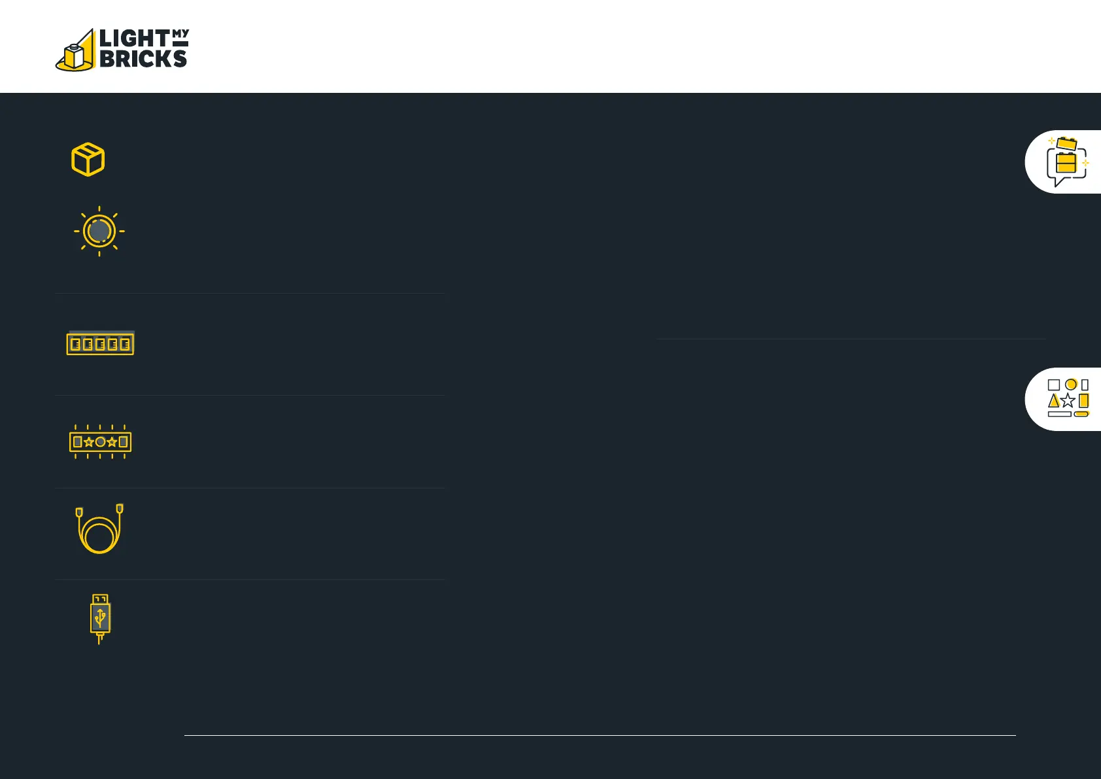Click the BRICKS word in the logo
Viewport: 1101px width, 779px height.
pyautogui.click(x=143, y=59)
